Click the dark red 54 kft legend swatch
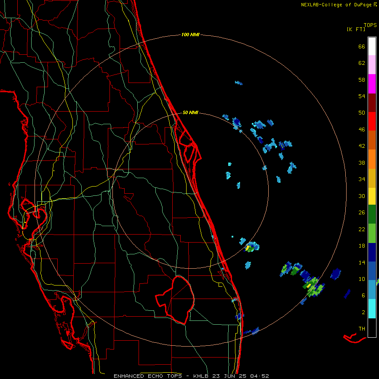This screenshot has width=379, height=379. pos(372,102)
